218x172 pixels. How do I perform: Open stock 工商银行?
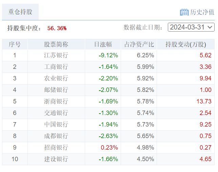[56, 67]
